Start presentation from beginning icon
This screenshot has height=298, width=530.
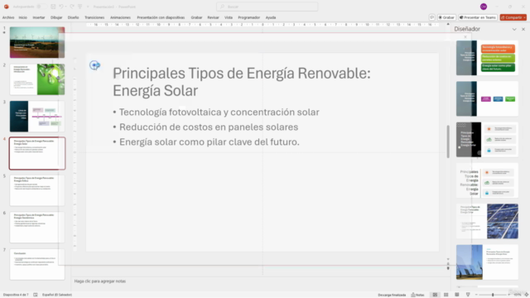[x=80, y=7]
